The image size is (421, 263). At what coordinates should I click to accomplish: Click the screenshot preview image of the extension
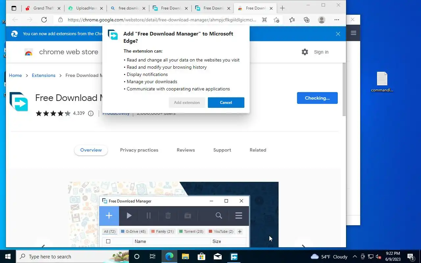pyautogui.click(x=173, y=214)
